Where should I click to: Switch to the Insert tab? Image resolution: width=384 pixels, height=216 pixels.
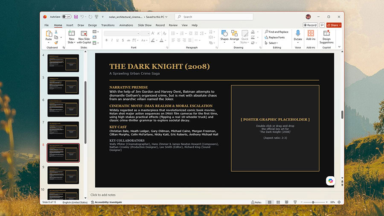[x=70, y=25]
